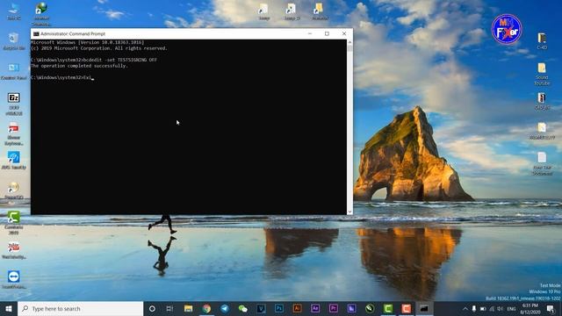Open the clock and date flyout
The image size is (562, 316).
coord(530,308)
